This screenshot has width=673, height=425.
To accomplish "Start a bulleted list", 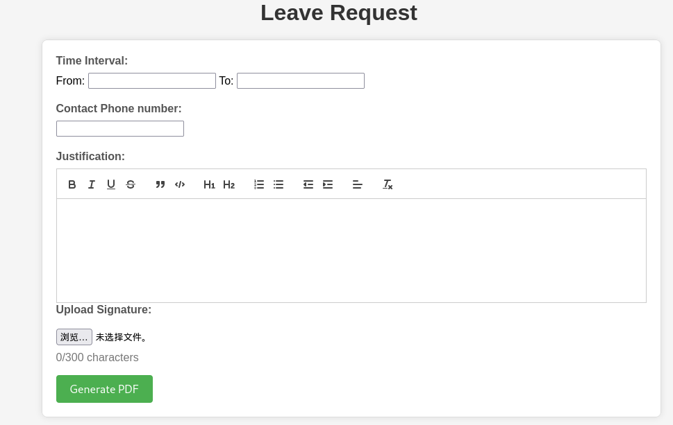I will [279, 184].
